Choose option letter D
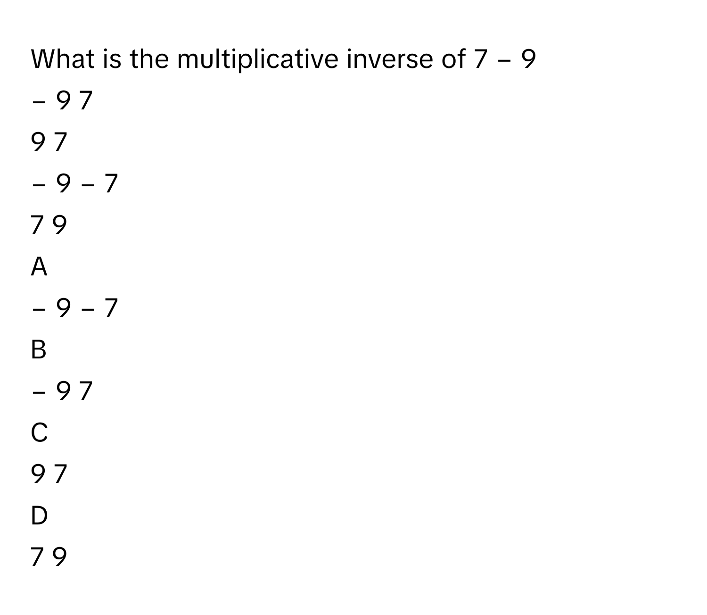Image resolution: width=707 pixels, height=615 pixels. click(39, 516)
